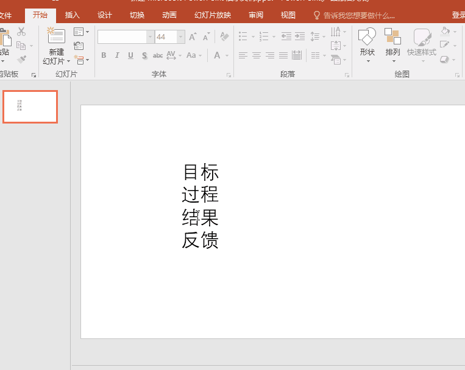Screen dimensions: 465x370
Task: Open 快速样式 quick styles
Action: tap(422, 44)
